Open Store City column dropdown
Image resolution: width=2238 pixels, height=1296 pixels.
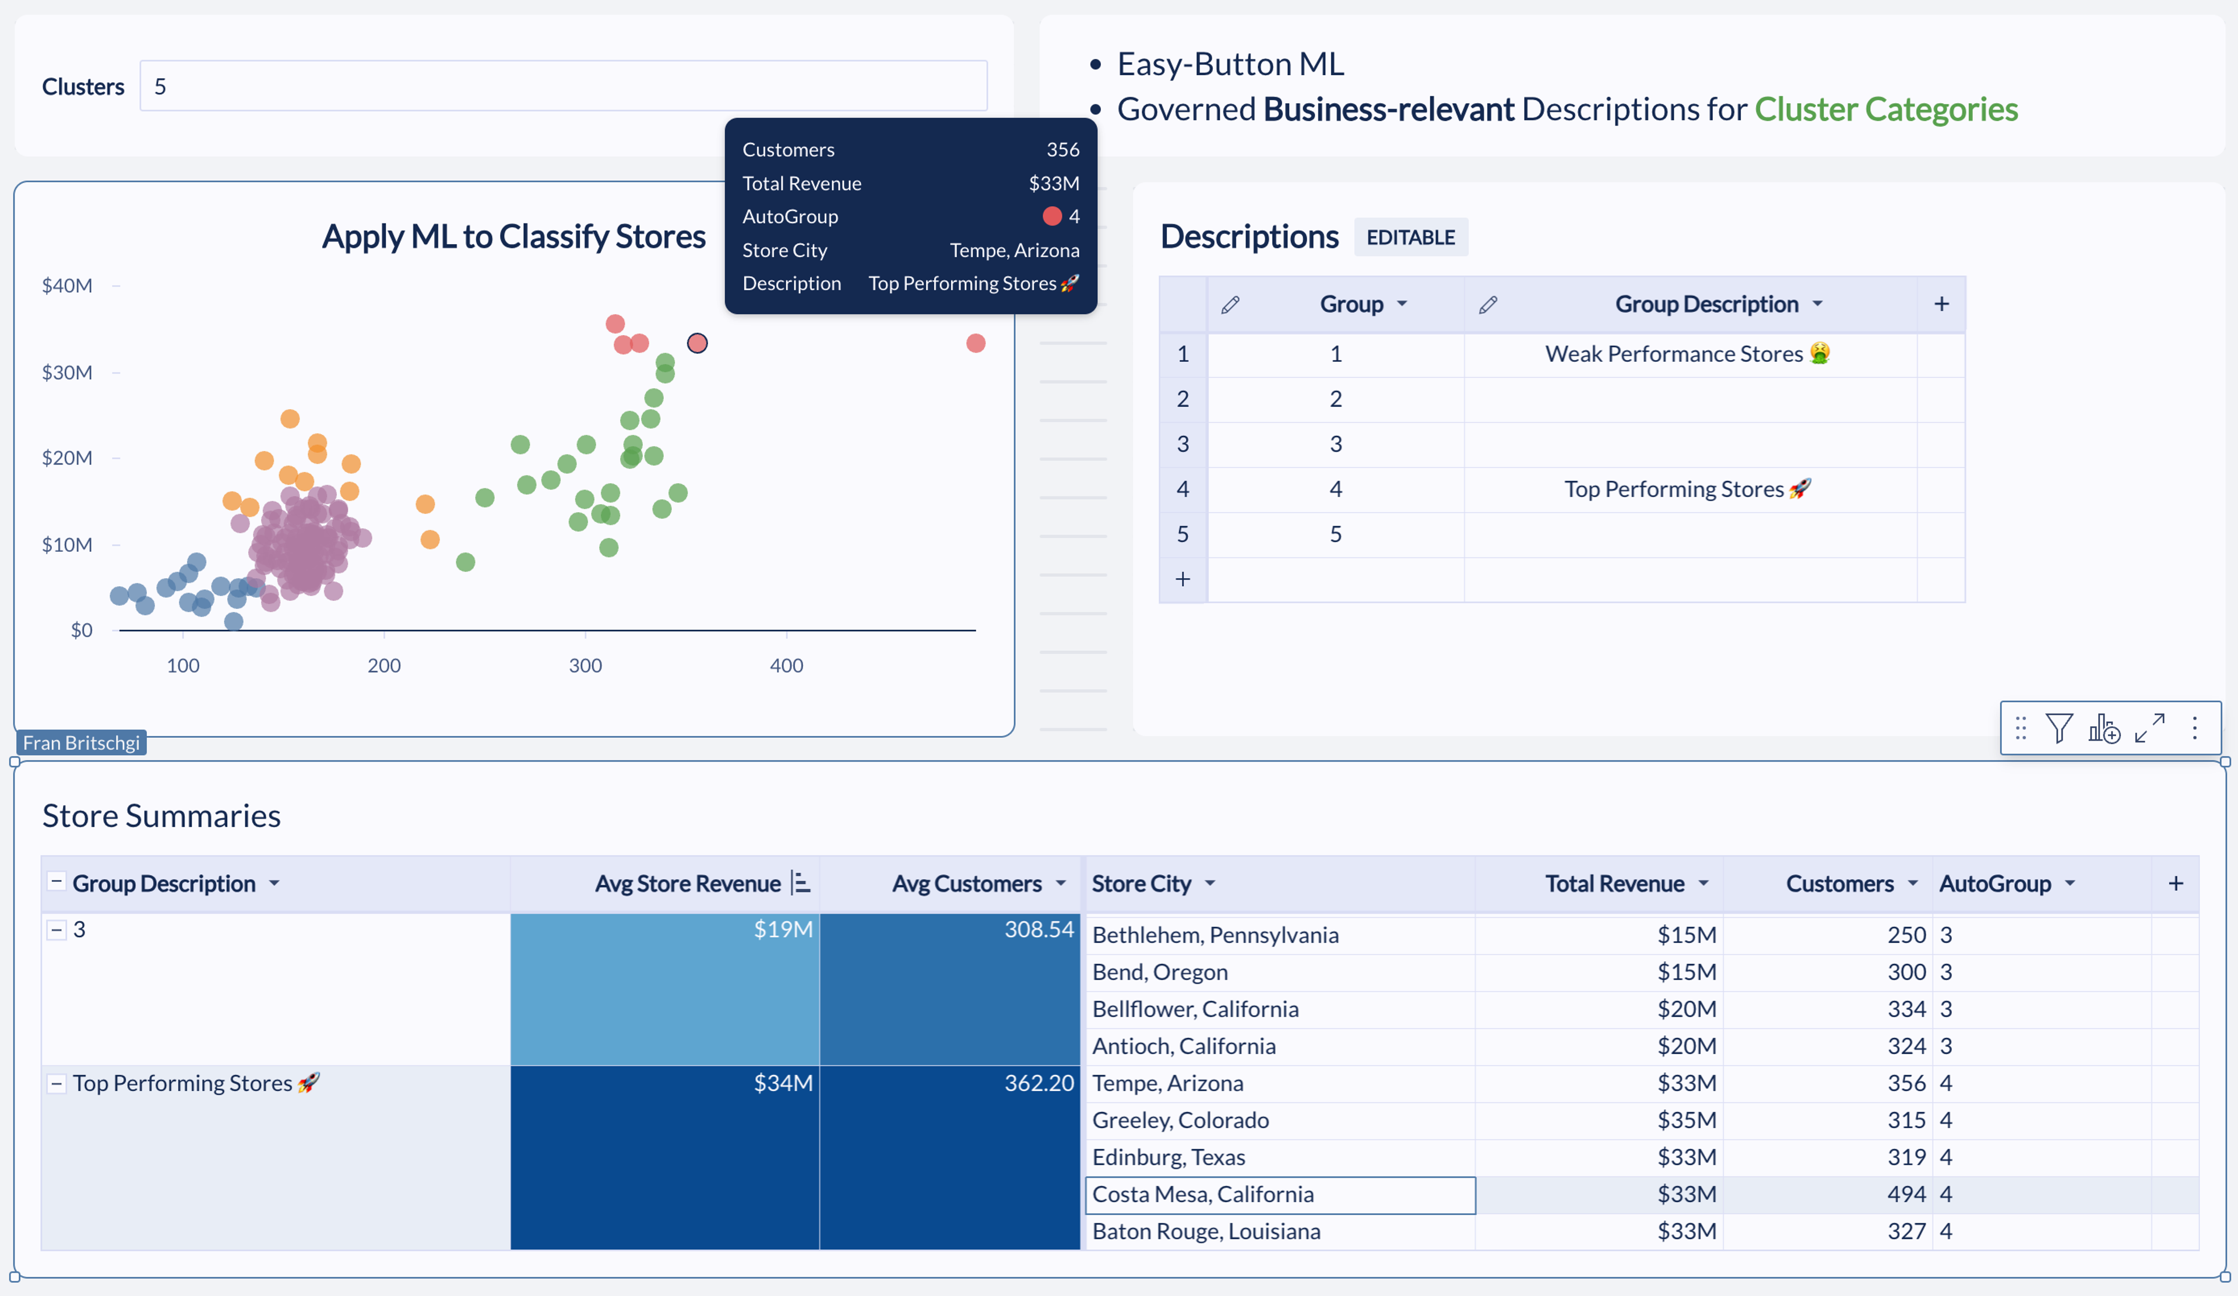[x=1209, y=883]
